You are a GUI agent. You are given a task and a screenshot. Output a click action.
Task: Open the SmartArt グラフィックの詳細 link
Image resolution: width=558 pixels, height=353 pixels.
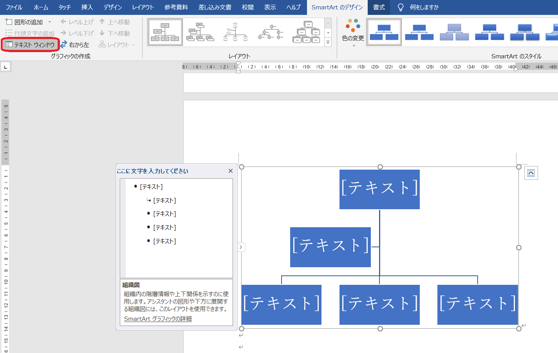[158, 319]
